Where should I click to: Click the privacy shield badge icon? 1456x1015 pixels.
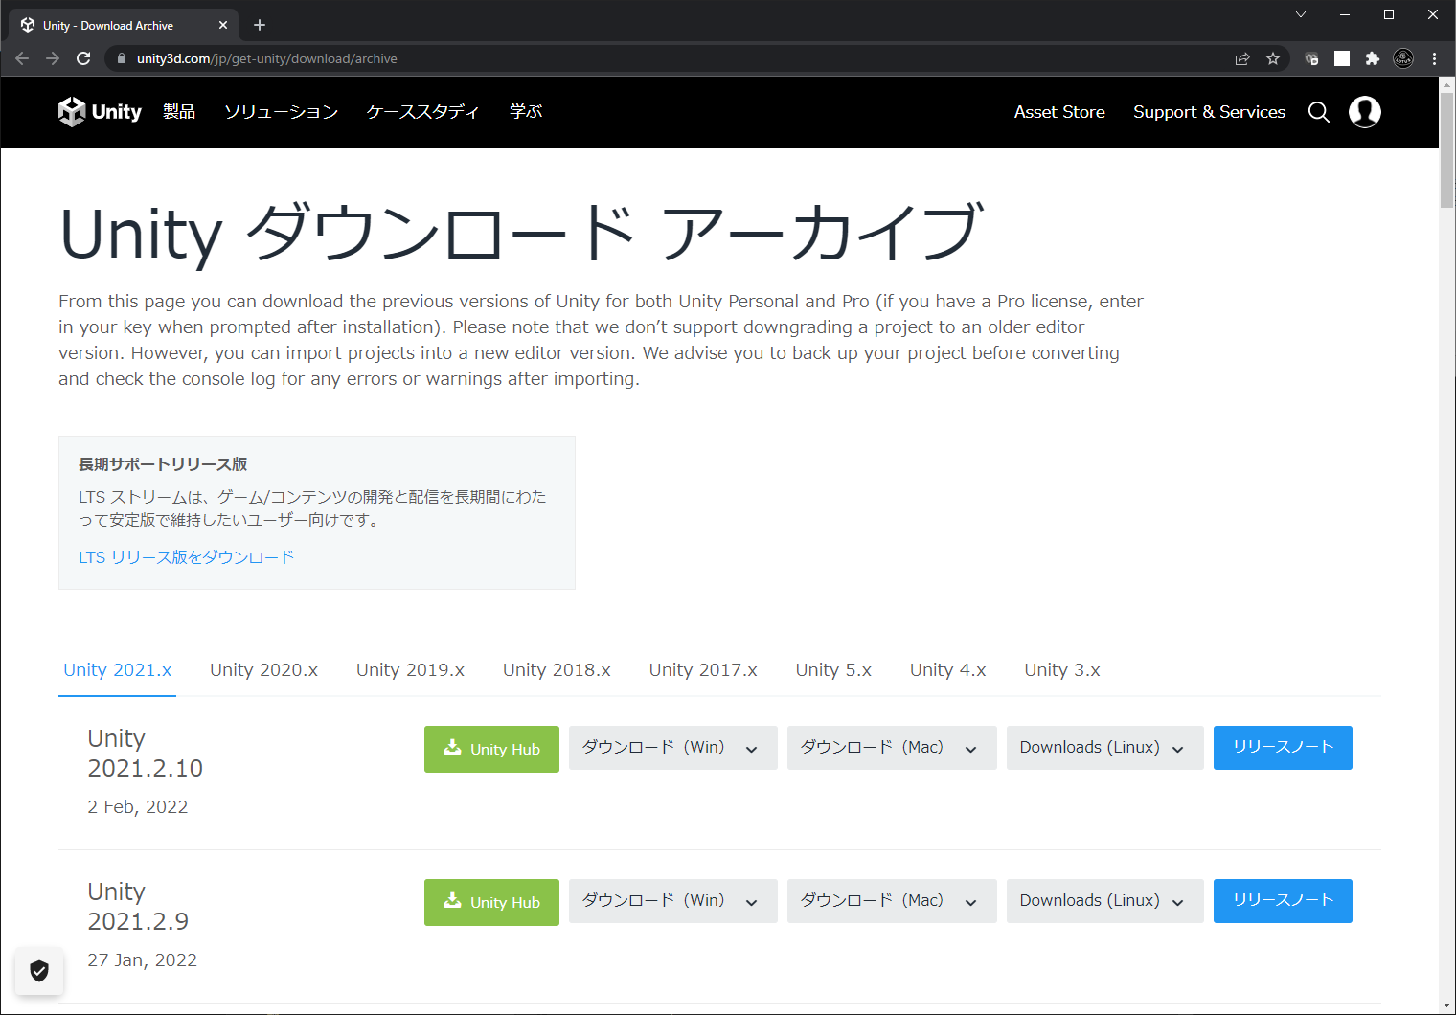39,971
